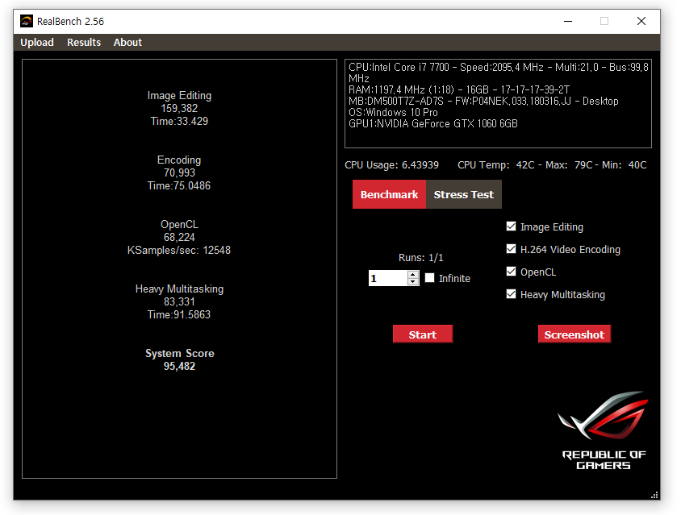Switch to the Stress Test tab
This screenshot has height=515, width=681.
pyautogui.click(x=463, y=194)
